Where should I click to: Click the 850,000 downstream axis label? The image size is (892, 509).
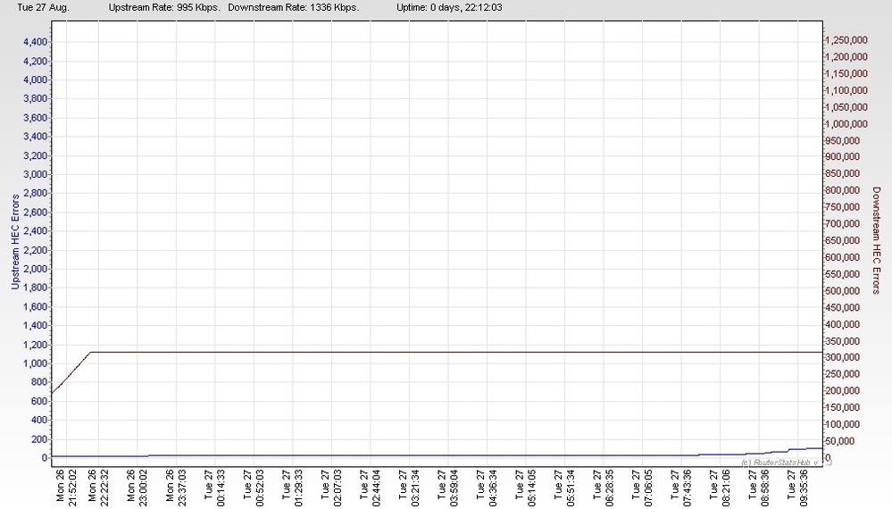click(x=843, y=173)
